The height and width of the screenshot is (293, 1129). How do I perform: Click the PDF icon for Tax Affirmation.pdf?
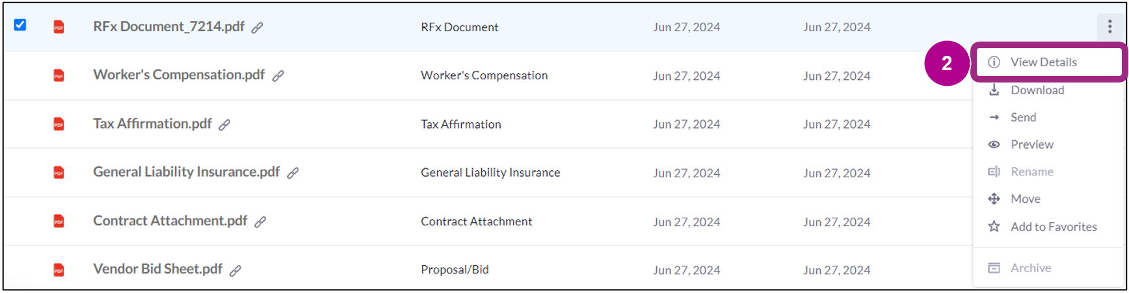click(59, 124)
